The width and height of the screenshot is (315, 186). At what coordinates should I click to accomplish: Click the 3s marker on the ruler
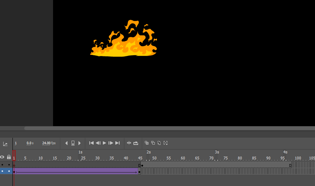[217, 152]
